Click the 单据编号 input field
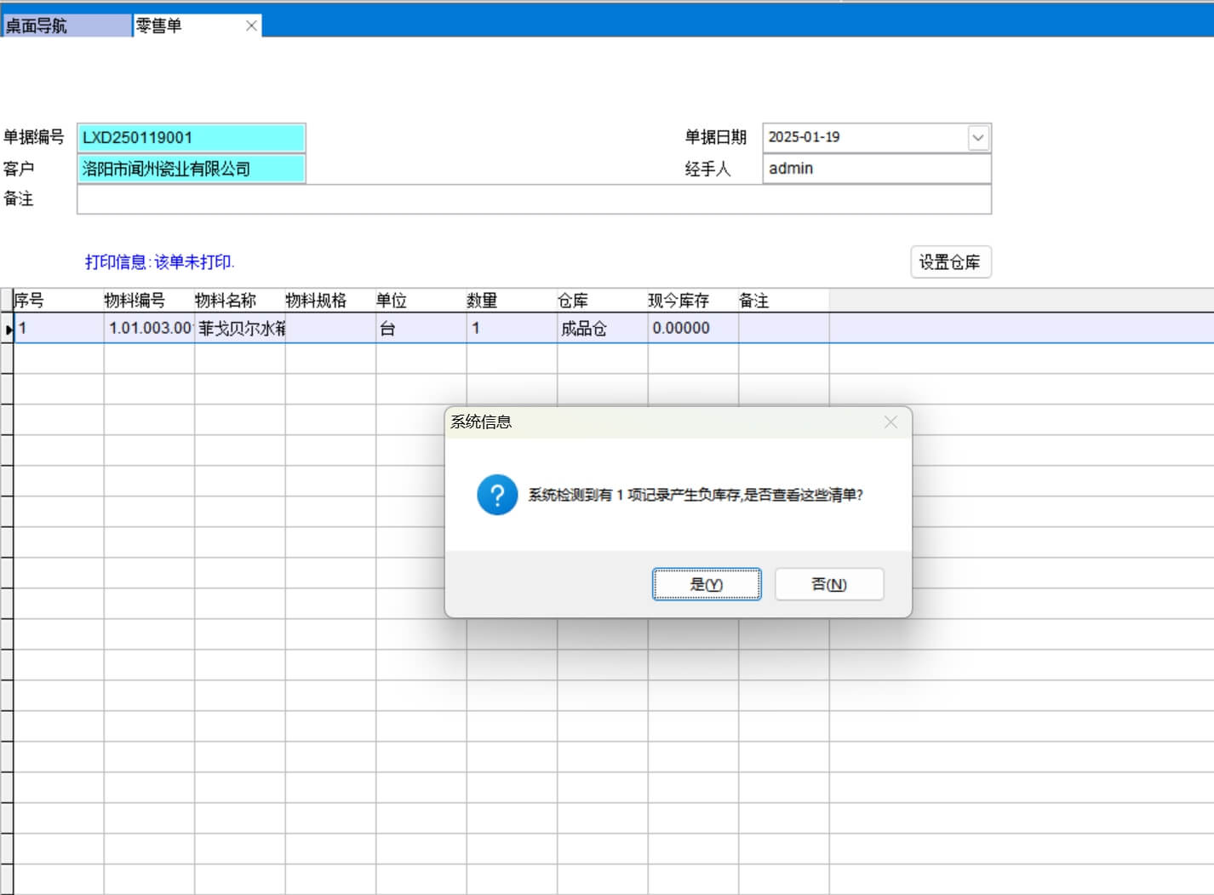1214x895 pixels. 191,137
